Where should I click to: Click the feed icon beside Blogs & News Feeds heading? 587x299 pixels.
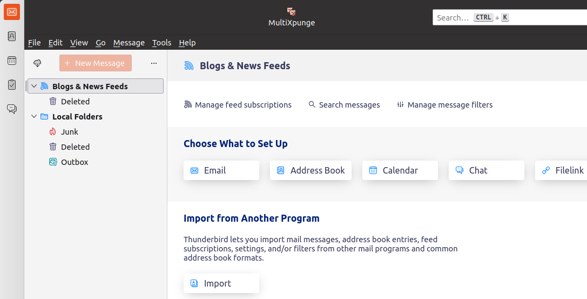pyautogui.click(x=189, y=66)
